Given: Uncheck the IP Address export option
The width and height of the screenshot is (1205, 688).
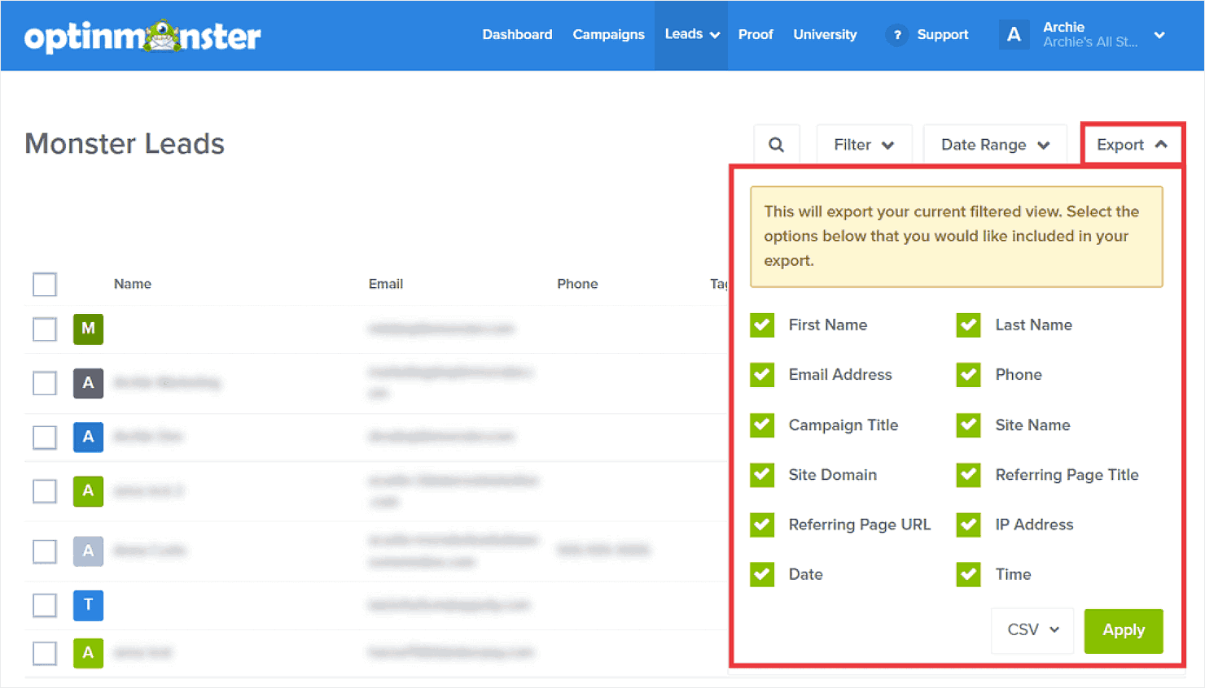Looking at the screenshot, I should click(968, 525).
